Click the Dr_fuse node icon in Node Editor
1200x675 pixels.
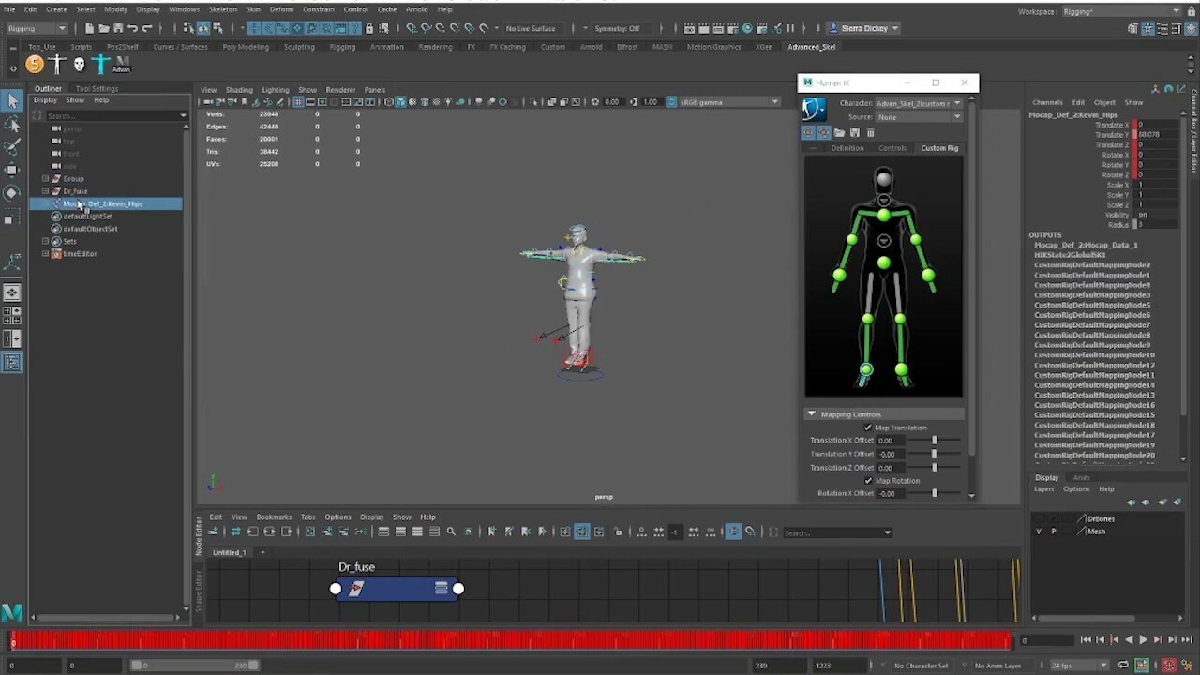click(355, 589)
